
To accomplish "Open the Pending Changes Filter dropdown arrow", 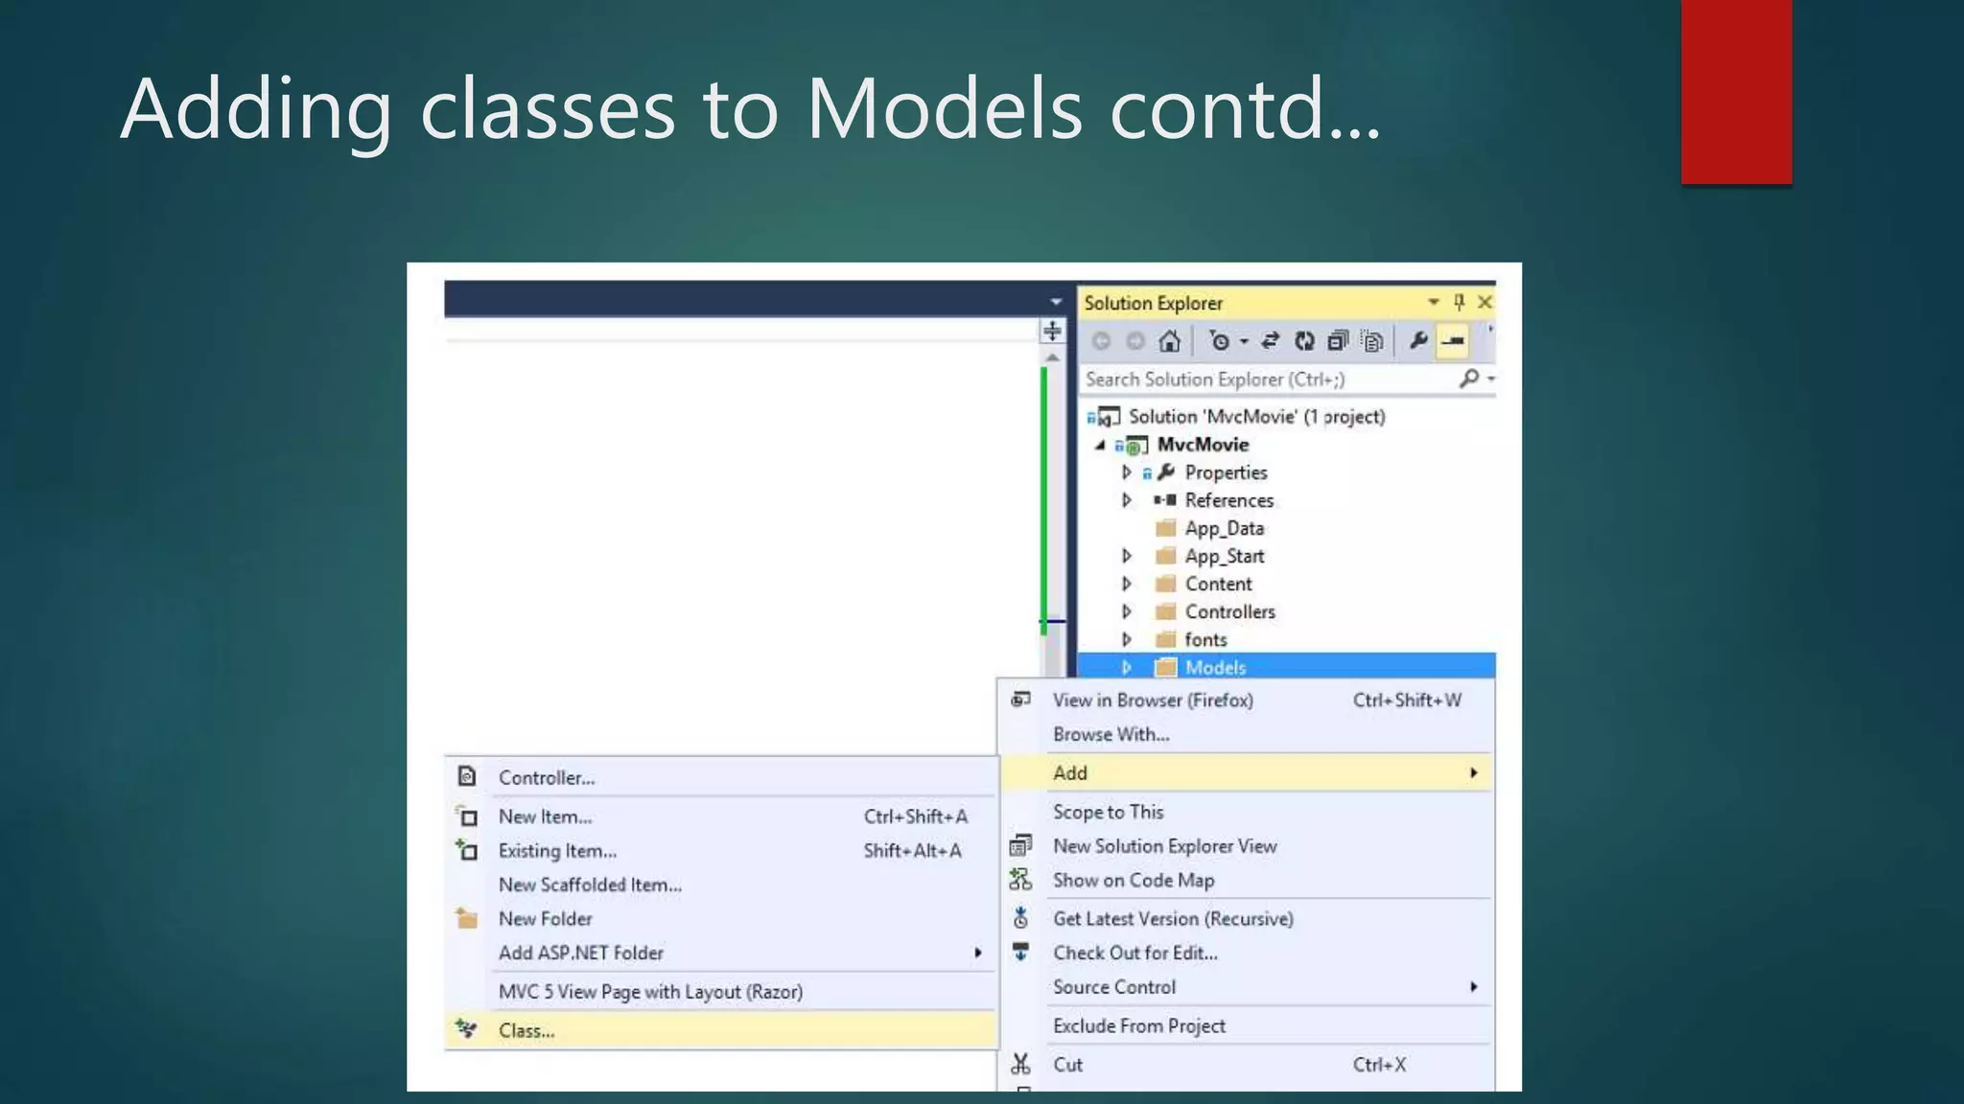I will pyautogui.click(x=1244, y=342).
